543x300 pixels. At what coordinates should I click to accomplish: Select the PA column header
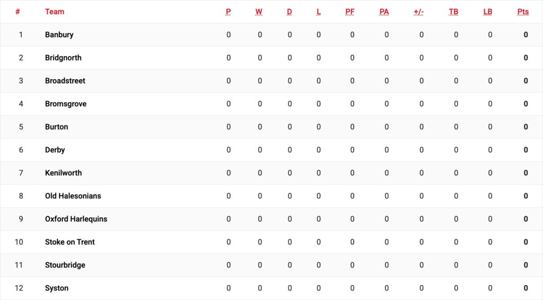click(384, 12)
